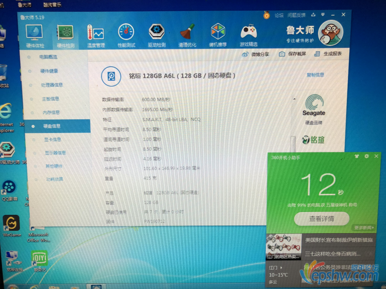The width and height of the screenshot is (386, 289).
Task: Open 宽带连接 desktop icon
Action: click(13, 261)
